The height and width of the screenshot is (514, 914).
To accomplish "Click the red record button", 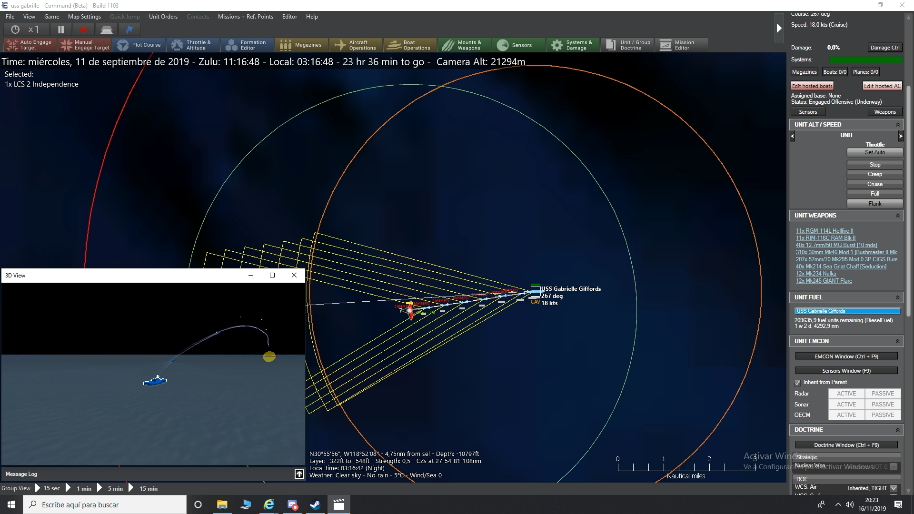I will [x=84, y=30].
